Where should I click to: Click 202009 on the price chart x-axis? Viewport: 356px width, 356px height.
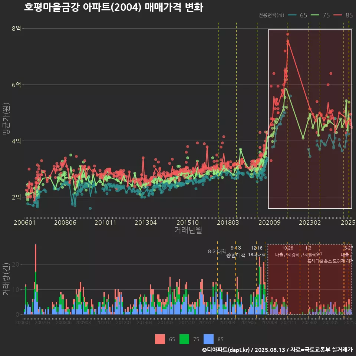click(x=270, y=222)
